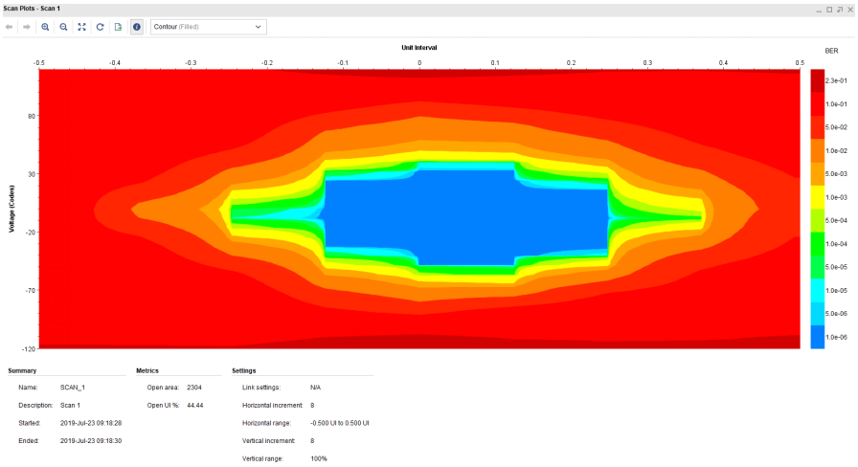858x467 pixels.
Task: Click the Metrics section header
Action: click(x=147, y=370)
